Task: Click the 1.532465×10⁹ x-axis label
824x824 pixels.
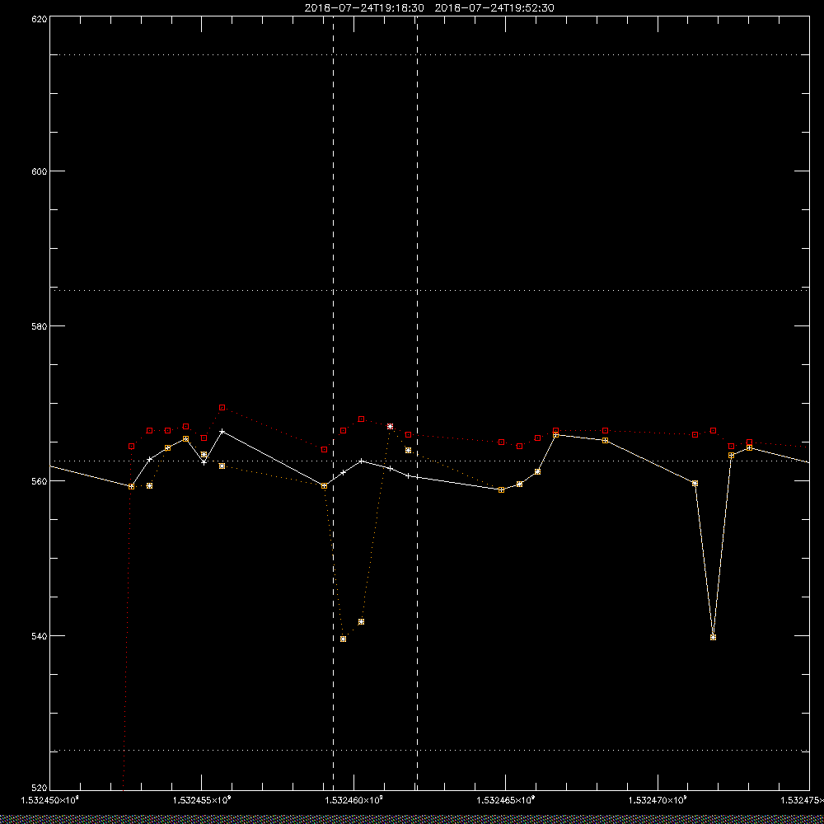Action: 505,800
